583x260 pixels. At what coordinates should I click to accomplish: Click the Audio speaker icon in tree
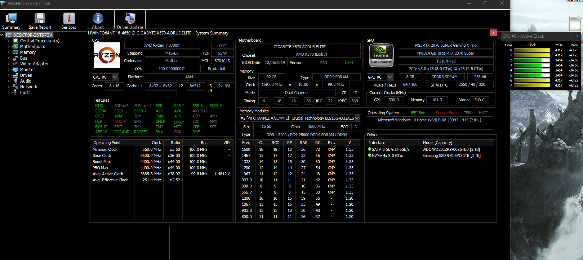(x=15, y=81)
